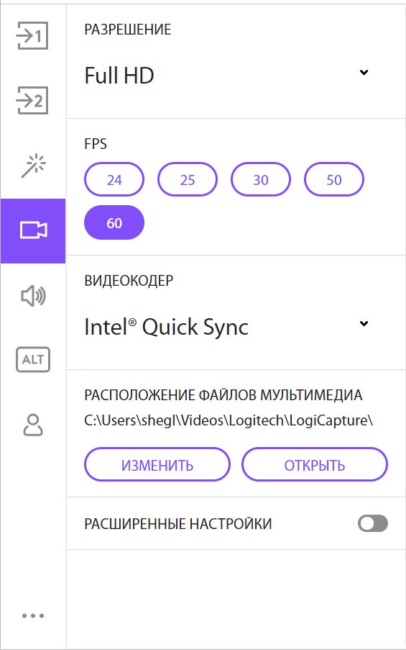Open the three-dots more options icon
This screenshot has width=406, height=650.
[x=33, y=615]
